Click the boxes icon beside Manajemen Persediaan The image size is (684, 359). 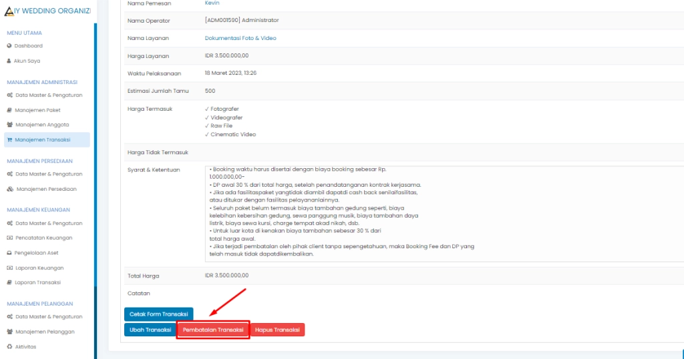(9, 189)
